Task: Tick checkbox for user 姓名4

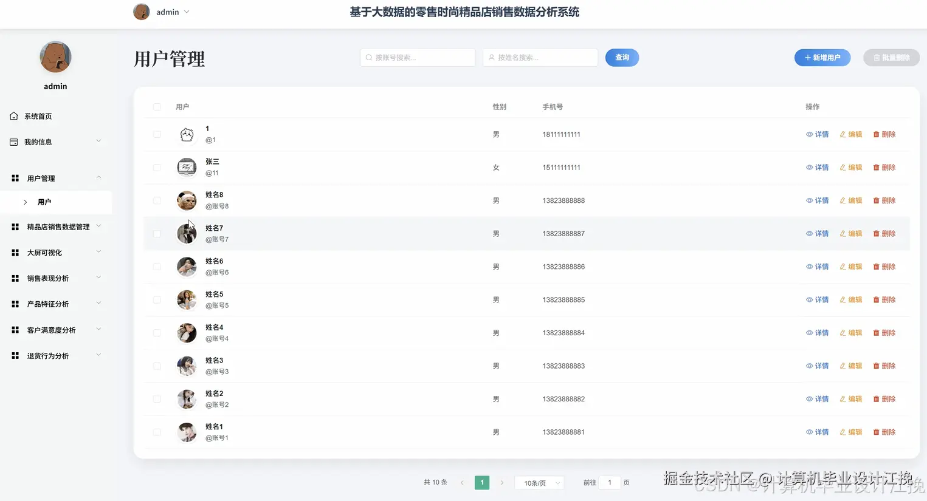Action: click(157, 333)
